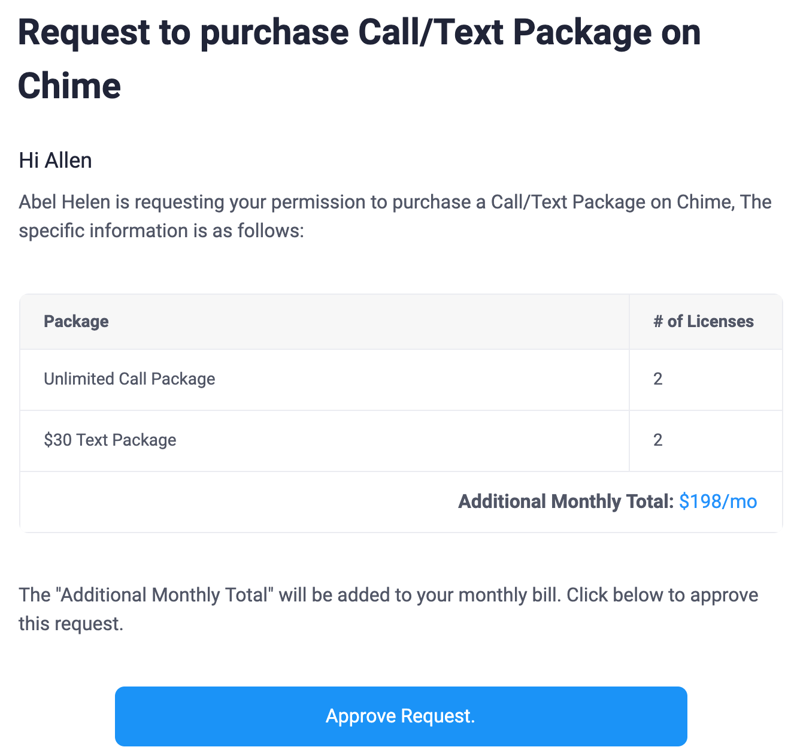
Task: Click the table header row background
Action: (x=401, y=322)
